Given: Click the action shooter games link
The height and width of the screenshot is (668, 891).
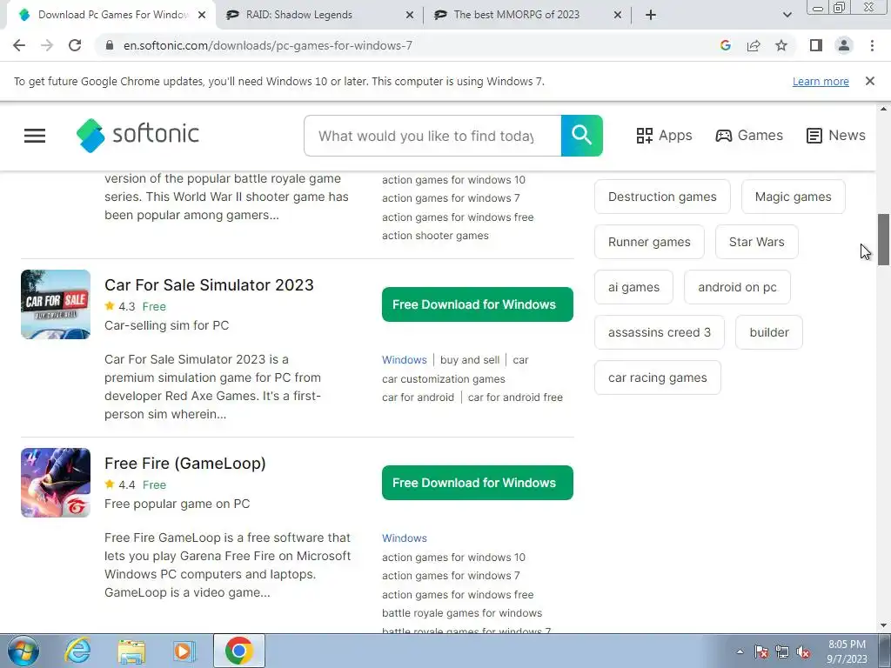Looking at the screenshot, I should (435, 235).
